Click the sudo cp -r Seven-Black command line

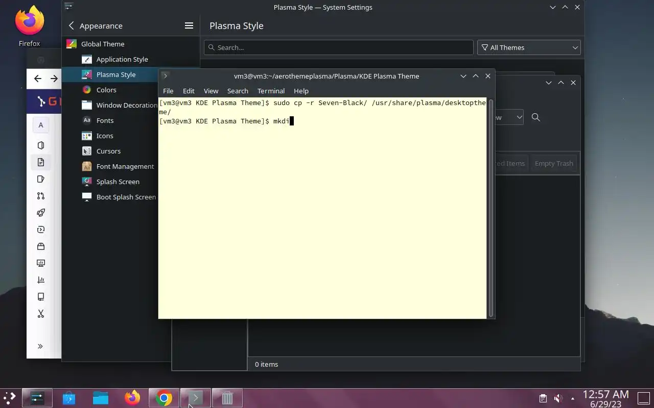coord(322,107)
